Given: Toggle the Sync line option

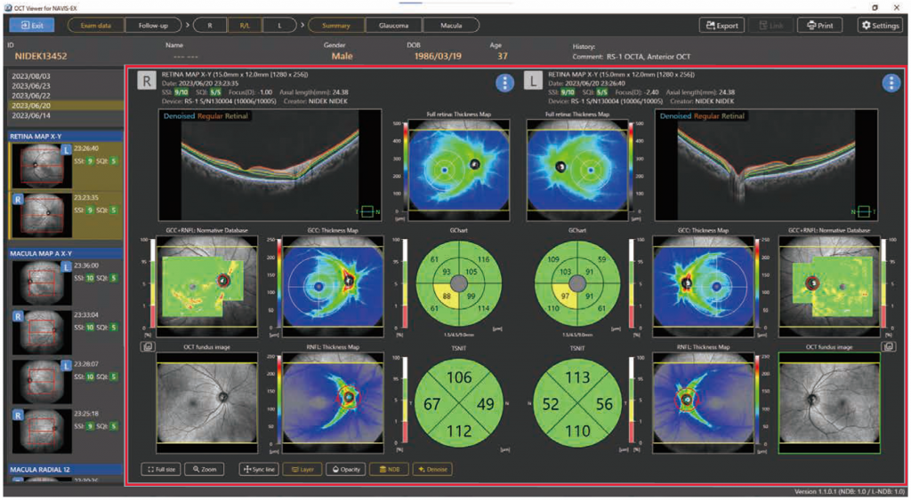Looking at the screenshot, I should coord(259,469).
